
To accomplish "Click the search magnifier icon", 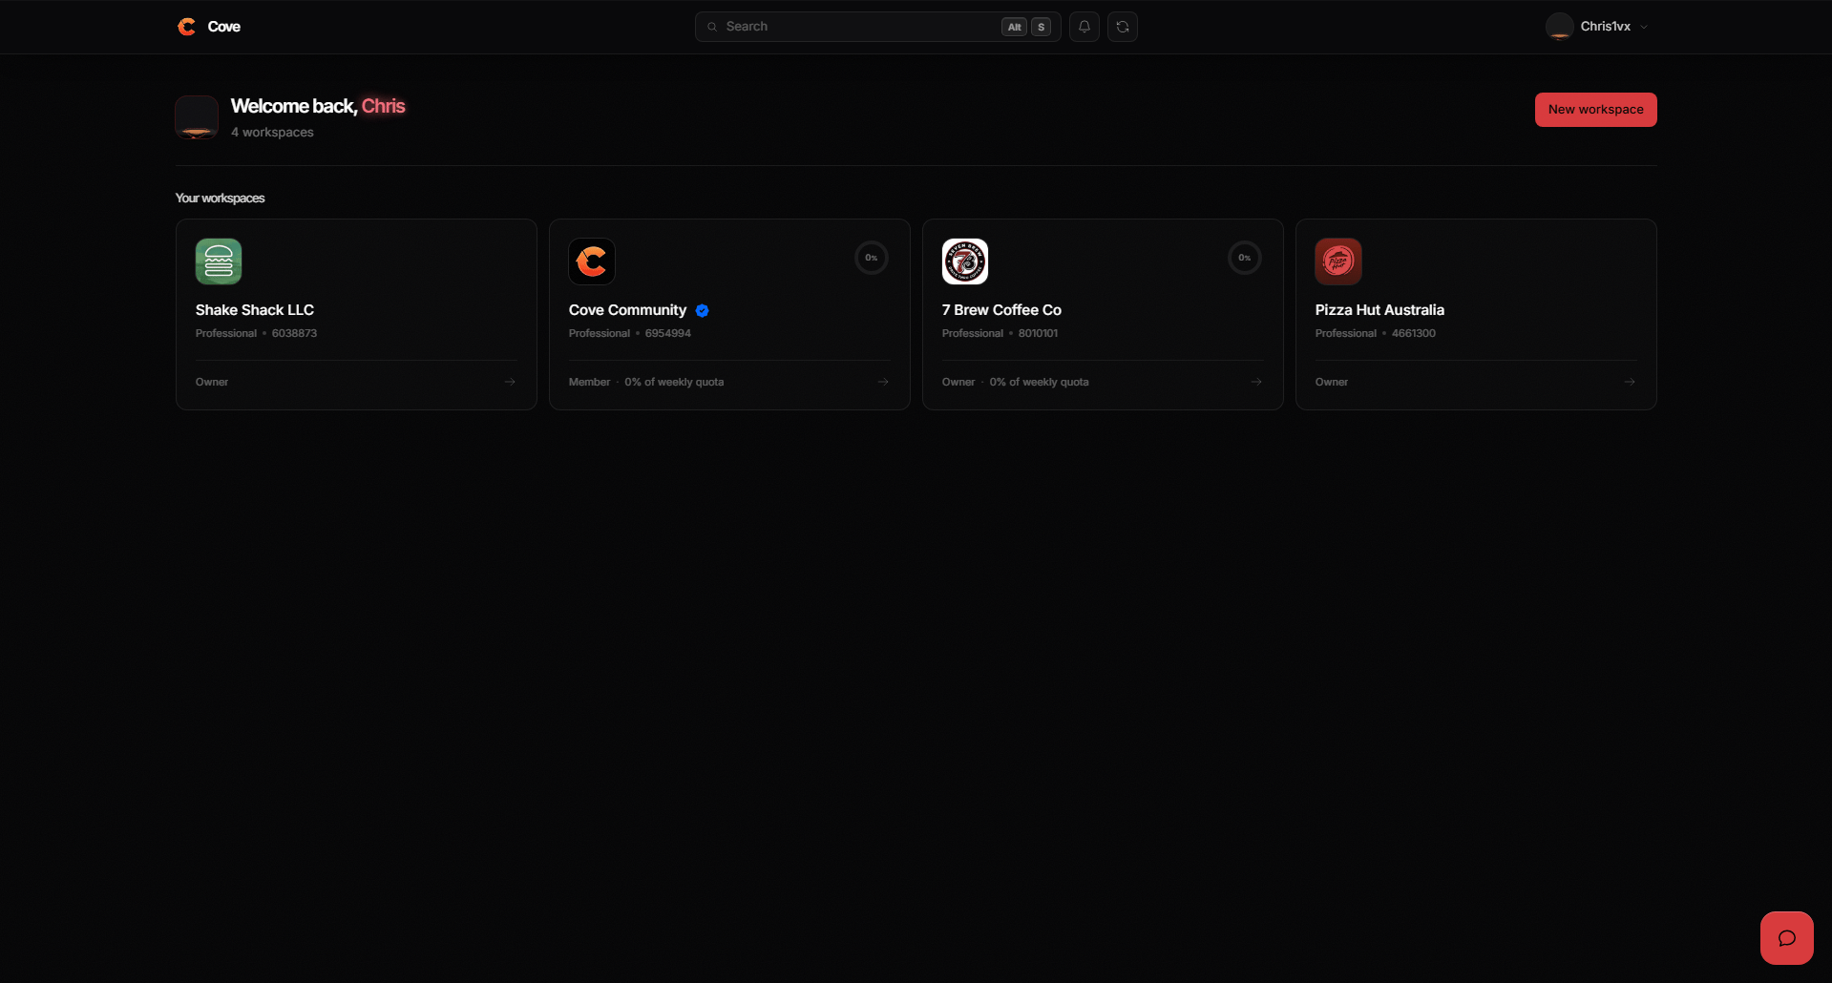I will point(712,27).
